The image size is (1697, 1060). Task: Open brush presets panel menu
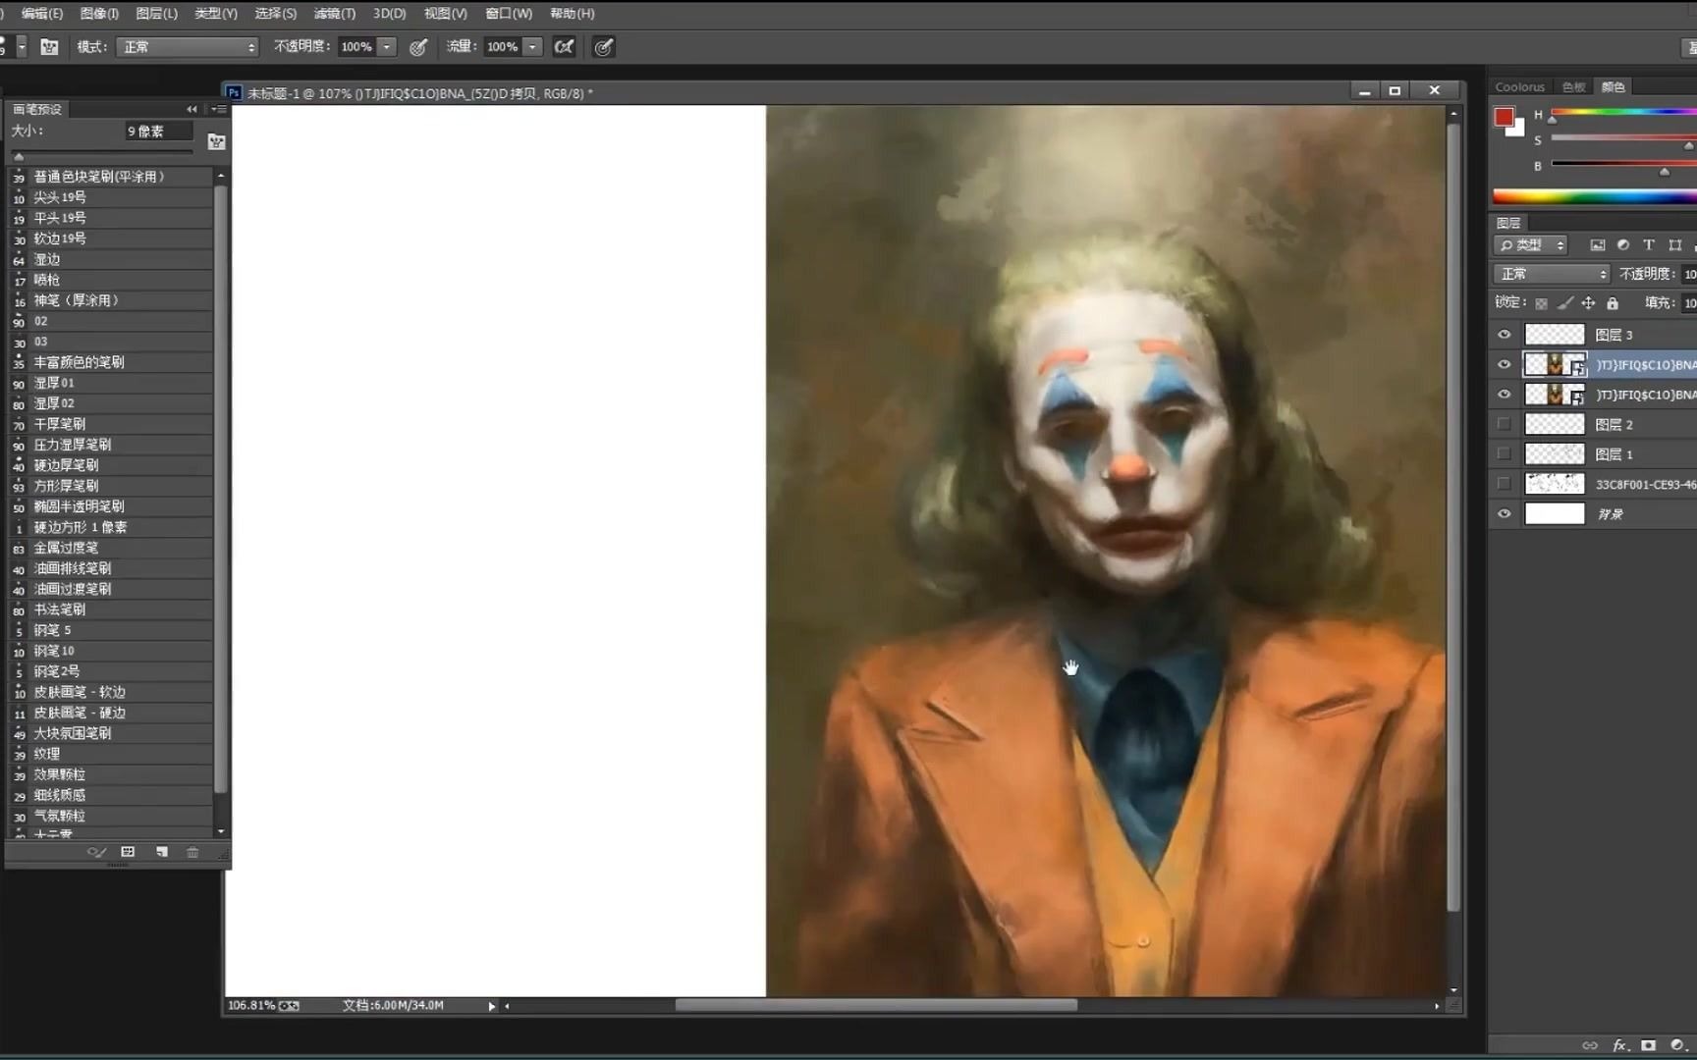tap(219, 109)
